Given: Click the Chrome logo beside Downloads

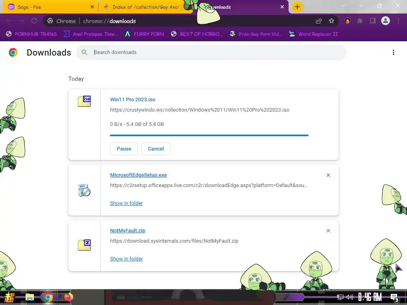Looking at the screenshot, I should [13, 52].
